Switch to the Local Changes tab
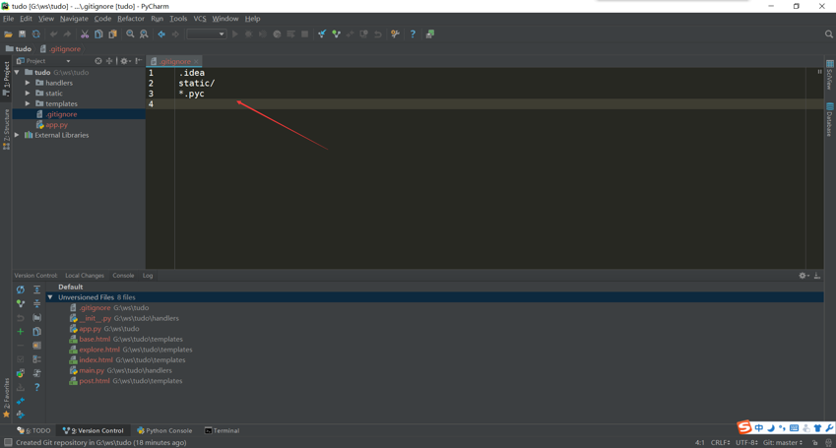 coord(85,276)
